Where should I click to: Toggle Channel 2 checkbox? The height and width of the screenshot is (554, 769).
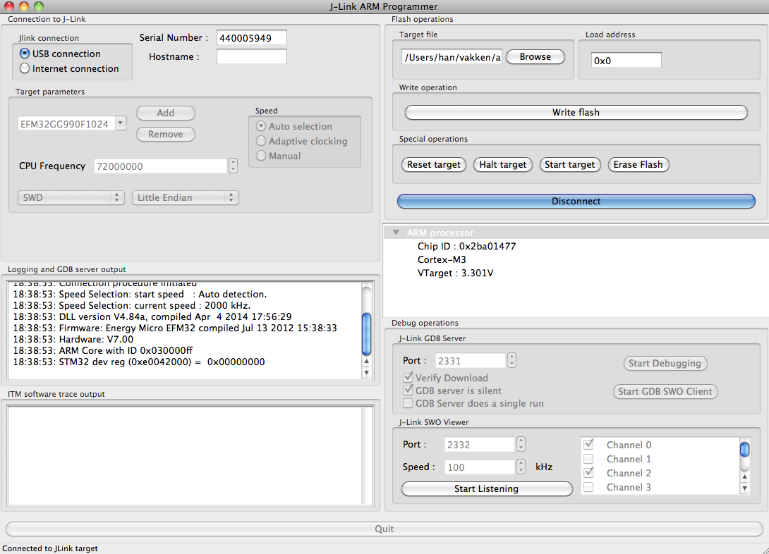pos(588,473)
